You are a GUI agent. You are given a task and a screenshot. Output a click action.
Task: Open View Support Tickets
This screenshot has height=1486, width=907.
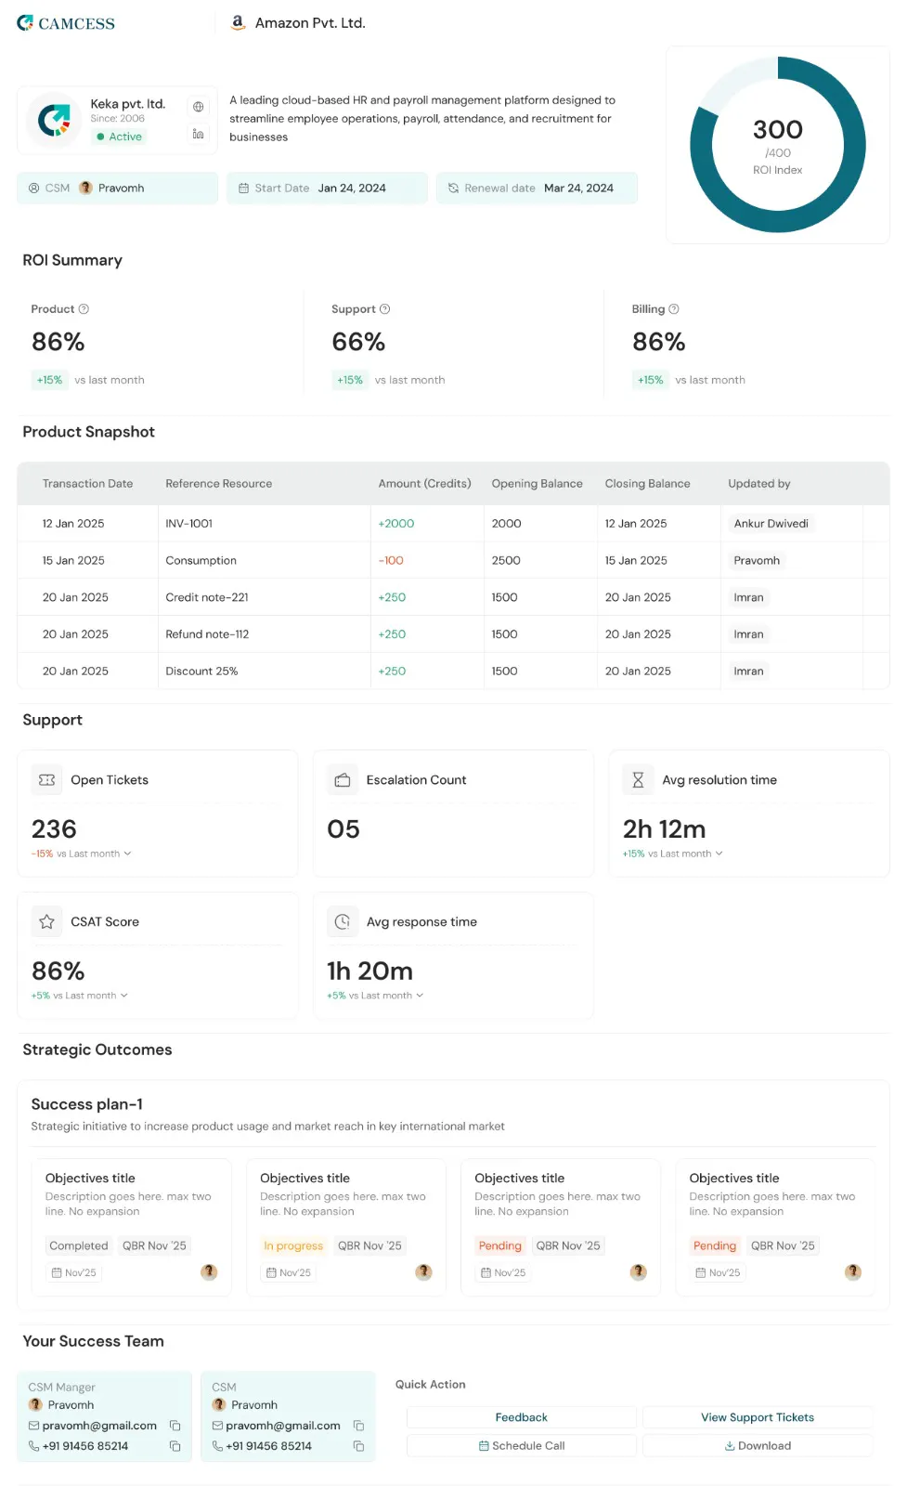pyautogui.click(x=757, y=1417)
